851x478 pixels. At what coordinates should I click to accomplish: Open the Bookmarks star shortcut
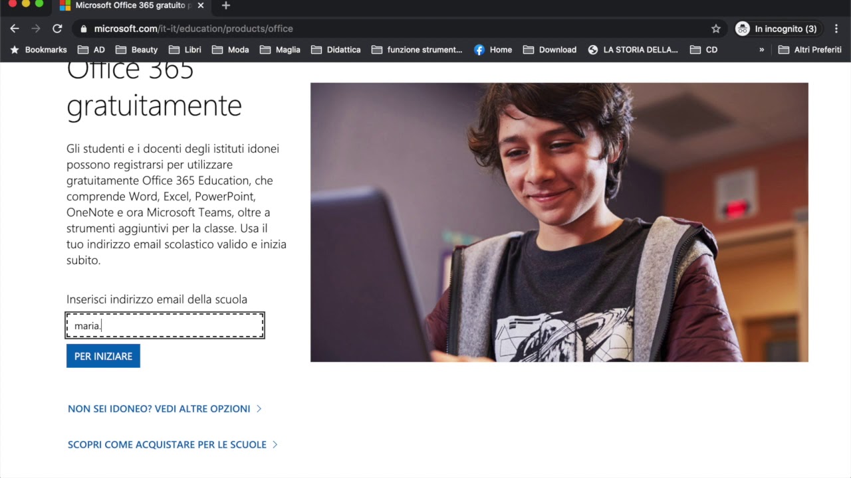coord(38,50)
